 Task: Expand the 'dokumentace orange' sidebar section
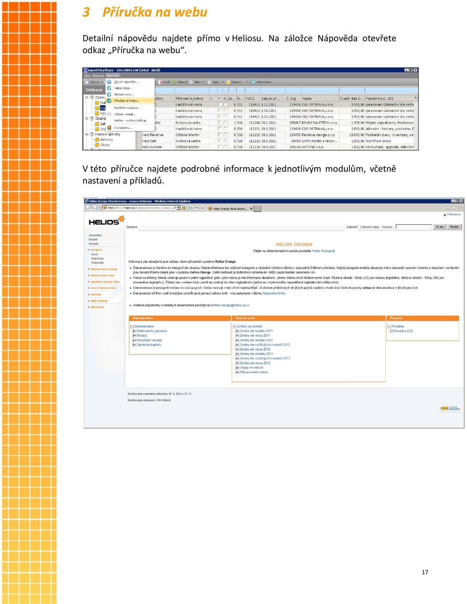[104, 269]
